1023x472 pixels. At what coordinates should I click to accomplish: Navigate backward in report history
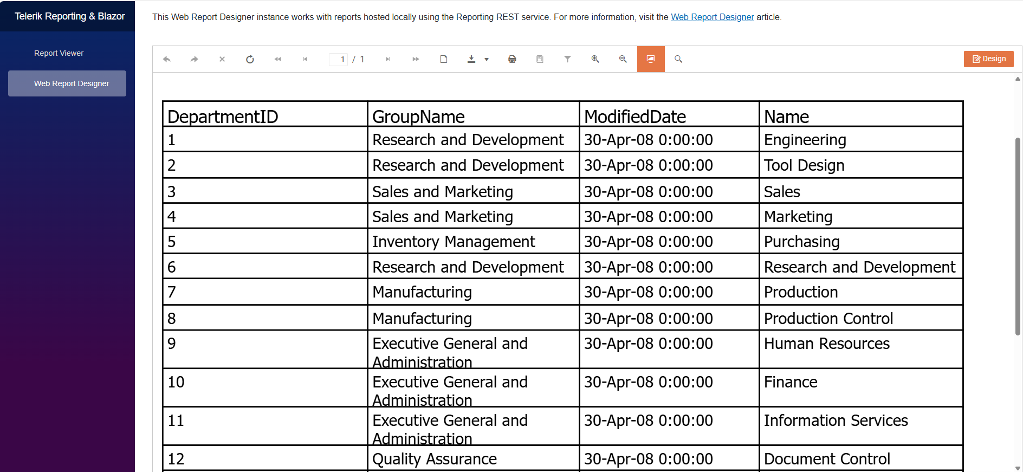click(x=167, y=59)
